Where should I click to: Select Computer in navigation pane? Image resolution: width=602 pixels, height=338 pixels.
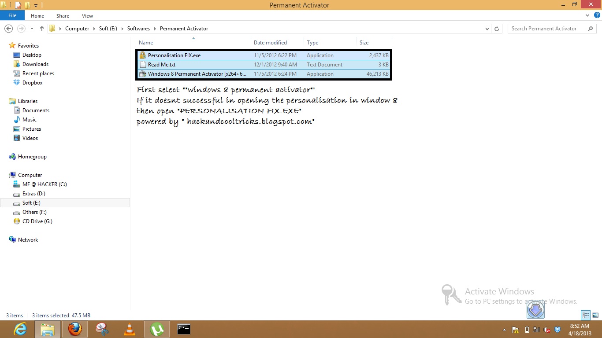click(30, 175)
